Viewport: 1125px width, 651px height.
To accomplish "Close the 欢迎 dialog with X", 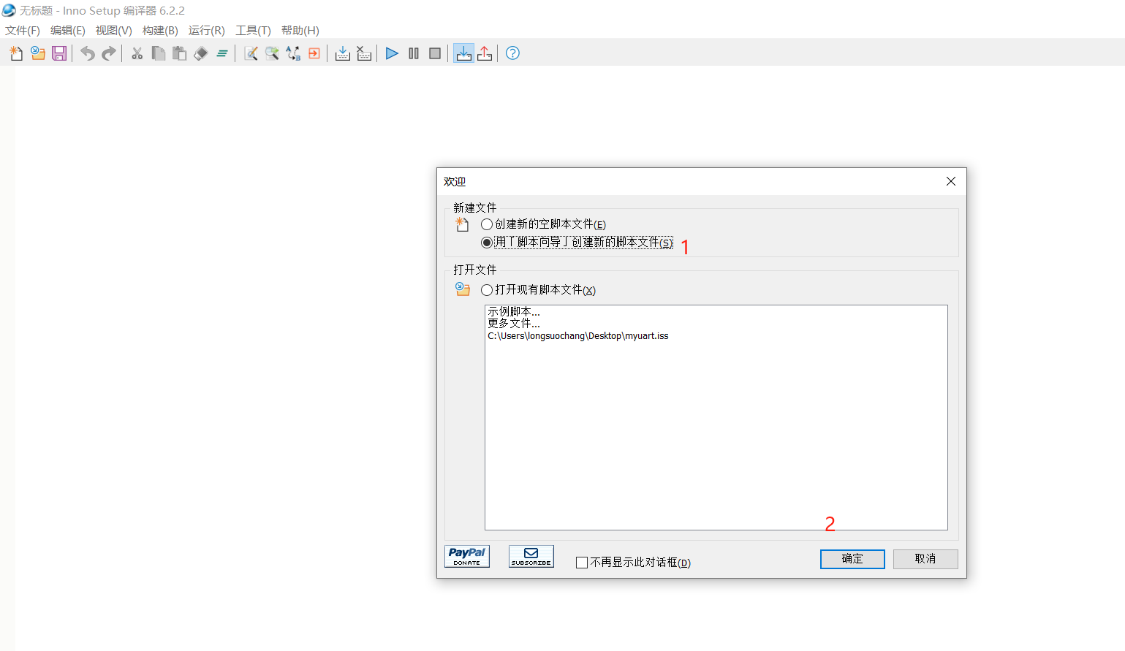I will pyautogui.click(x=951, y=181).
